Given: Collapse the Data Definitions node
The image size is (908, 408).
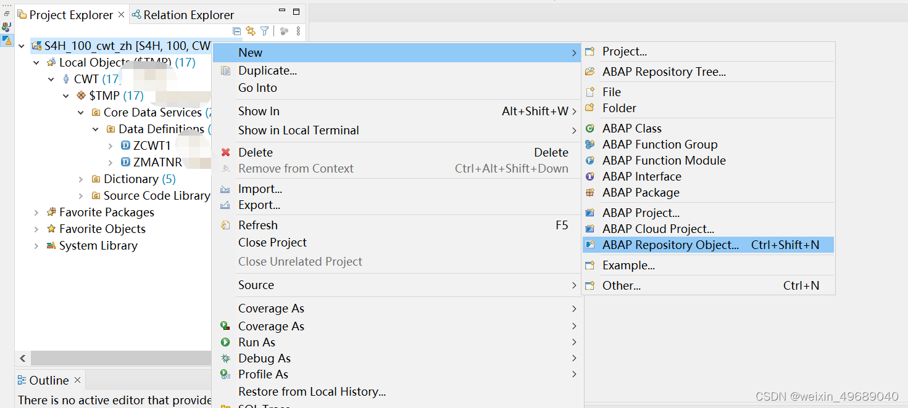Looking at the screenshot, I should coord(96,129).
